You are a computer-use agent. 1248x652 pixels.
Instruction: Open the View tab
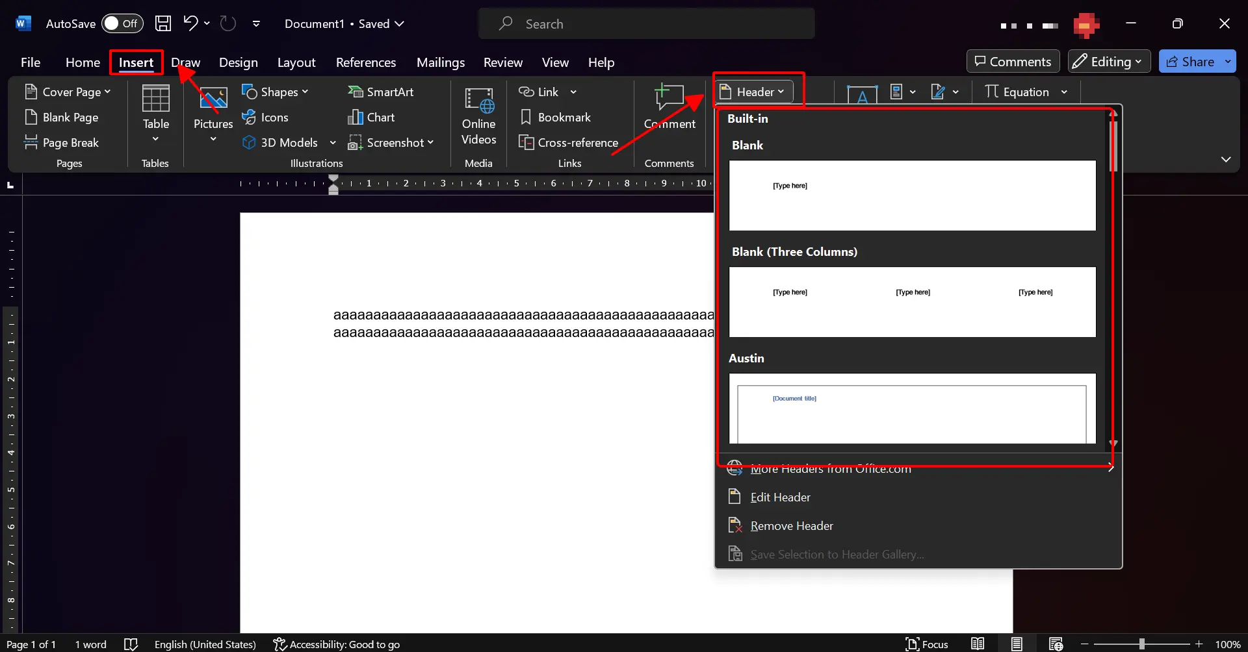(555, 62)
